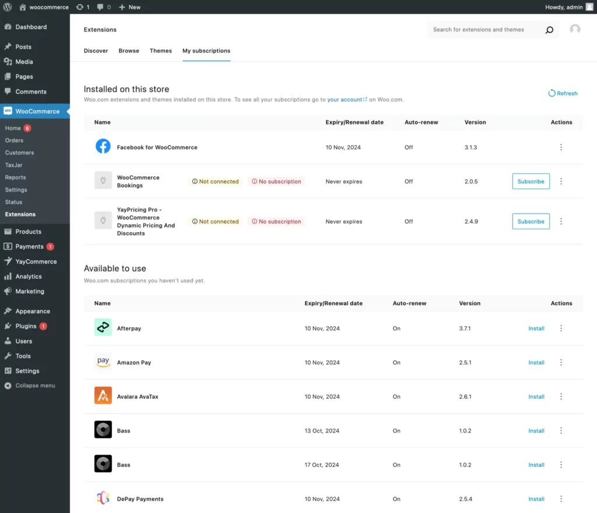
Task: Open three-dot menu for WooCommerce Bookings
Action: (561, 182)
